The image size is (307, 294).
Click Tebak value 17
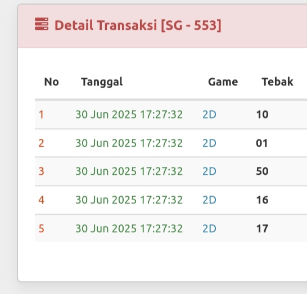tap(262, 228)
